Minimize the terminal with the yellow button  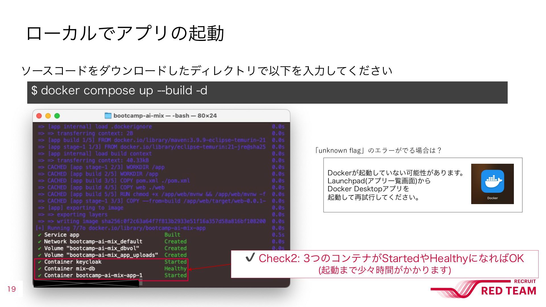click(x=48, y=116)
